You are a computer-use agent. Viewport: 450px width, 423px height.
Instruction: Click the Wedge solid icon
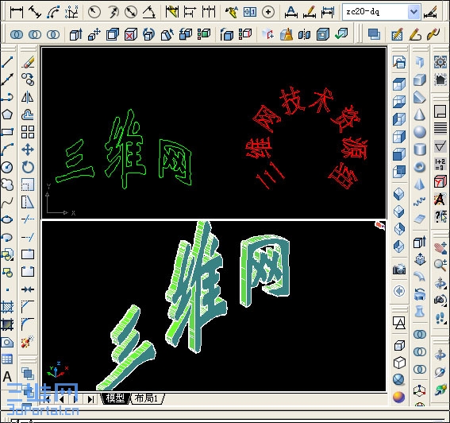[x=420, y=97]
